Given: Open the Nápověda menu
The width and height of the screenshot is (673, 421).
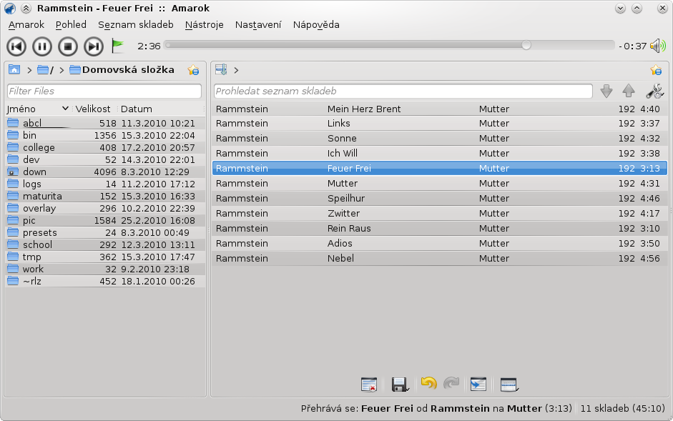Looking at the screenshot, I should (x=316, y=25).
